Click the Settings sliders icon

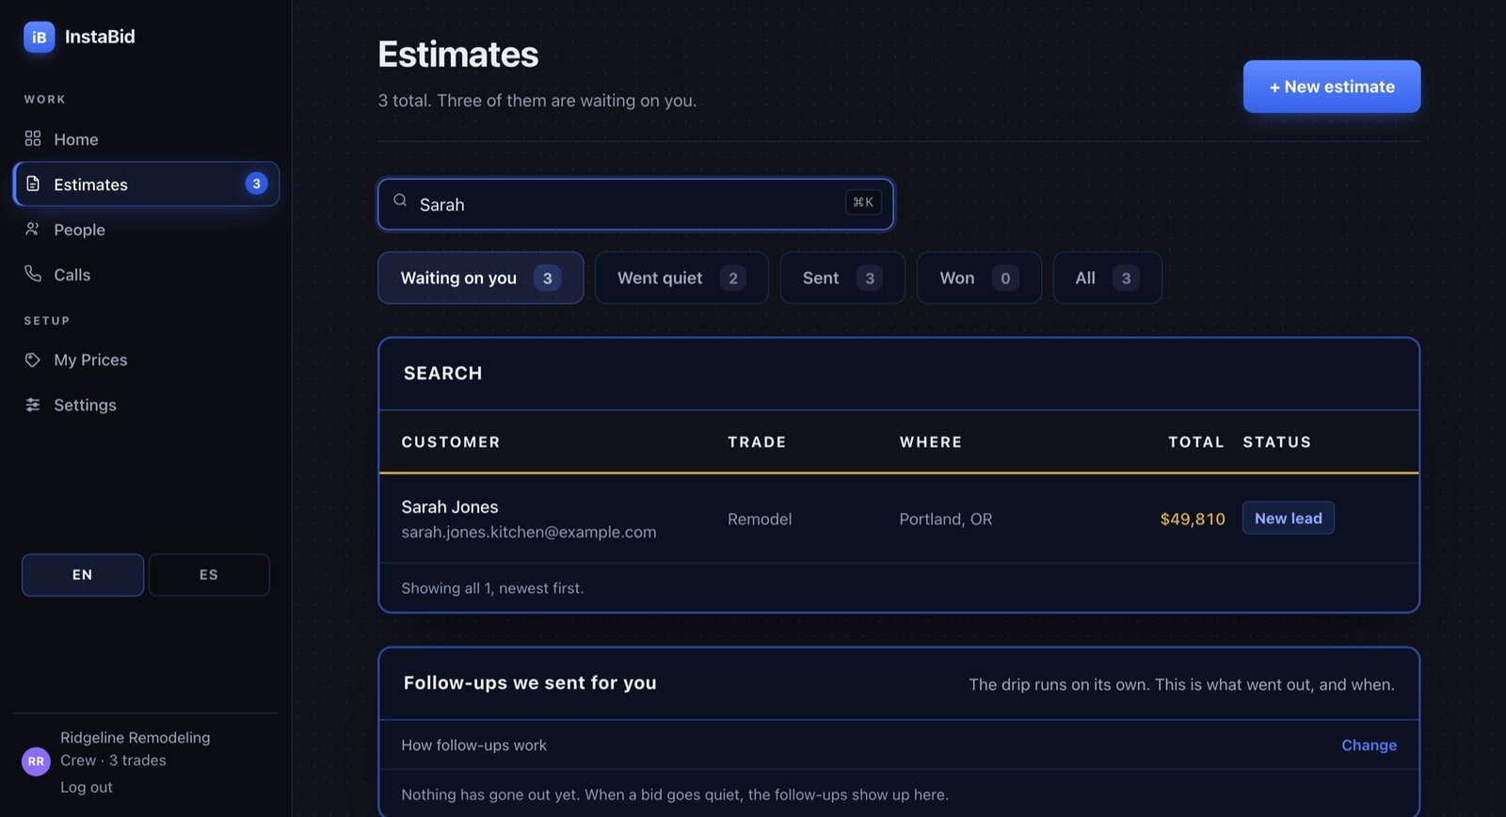pos(33,405)
